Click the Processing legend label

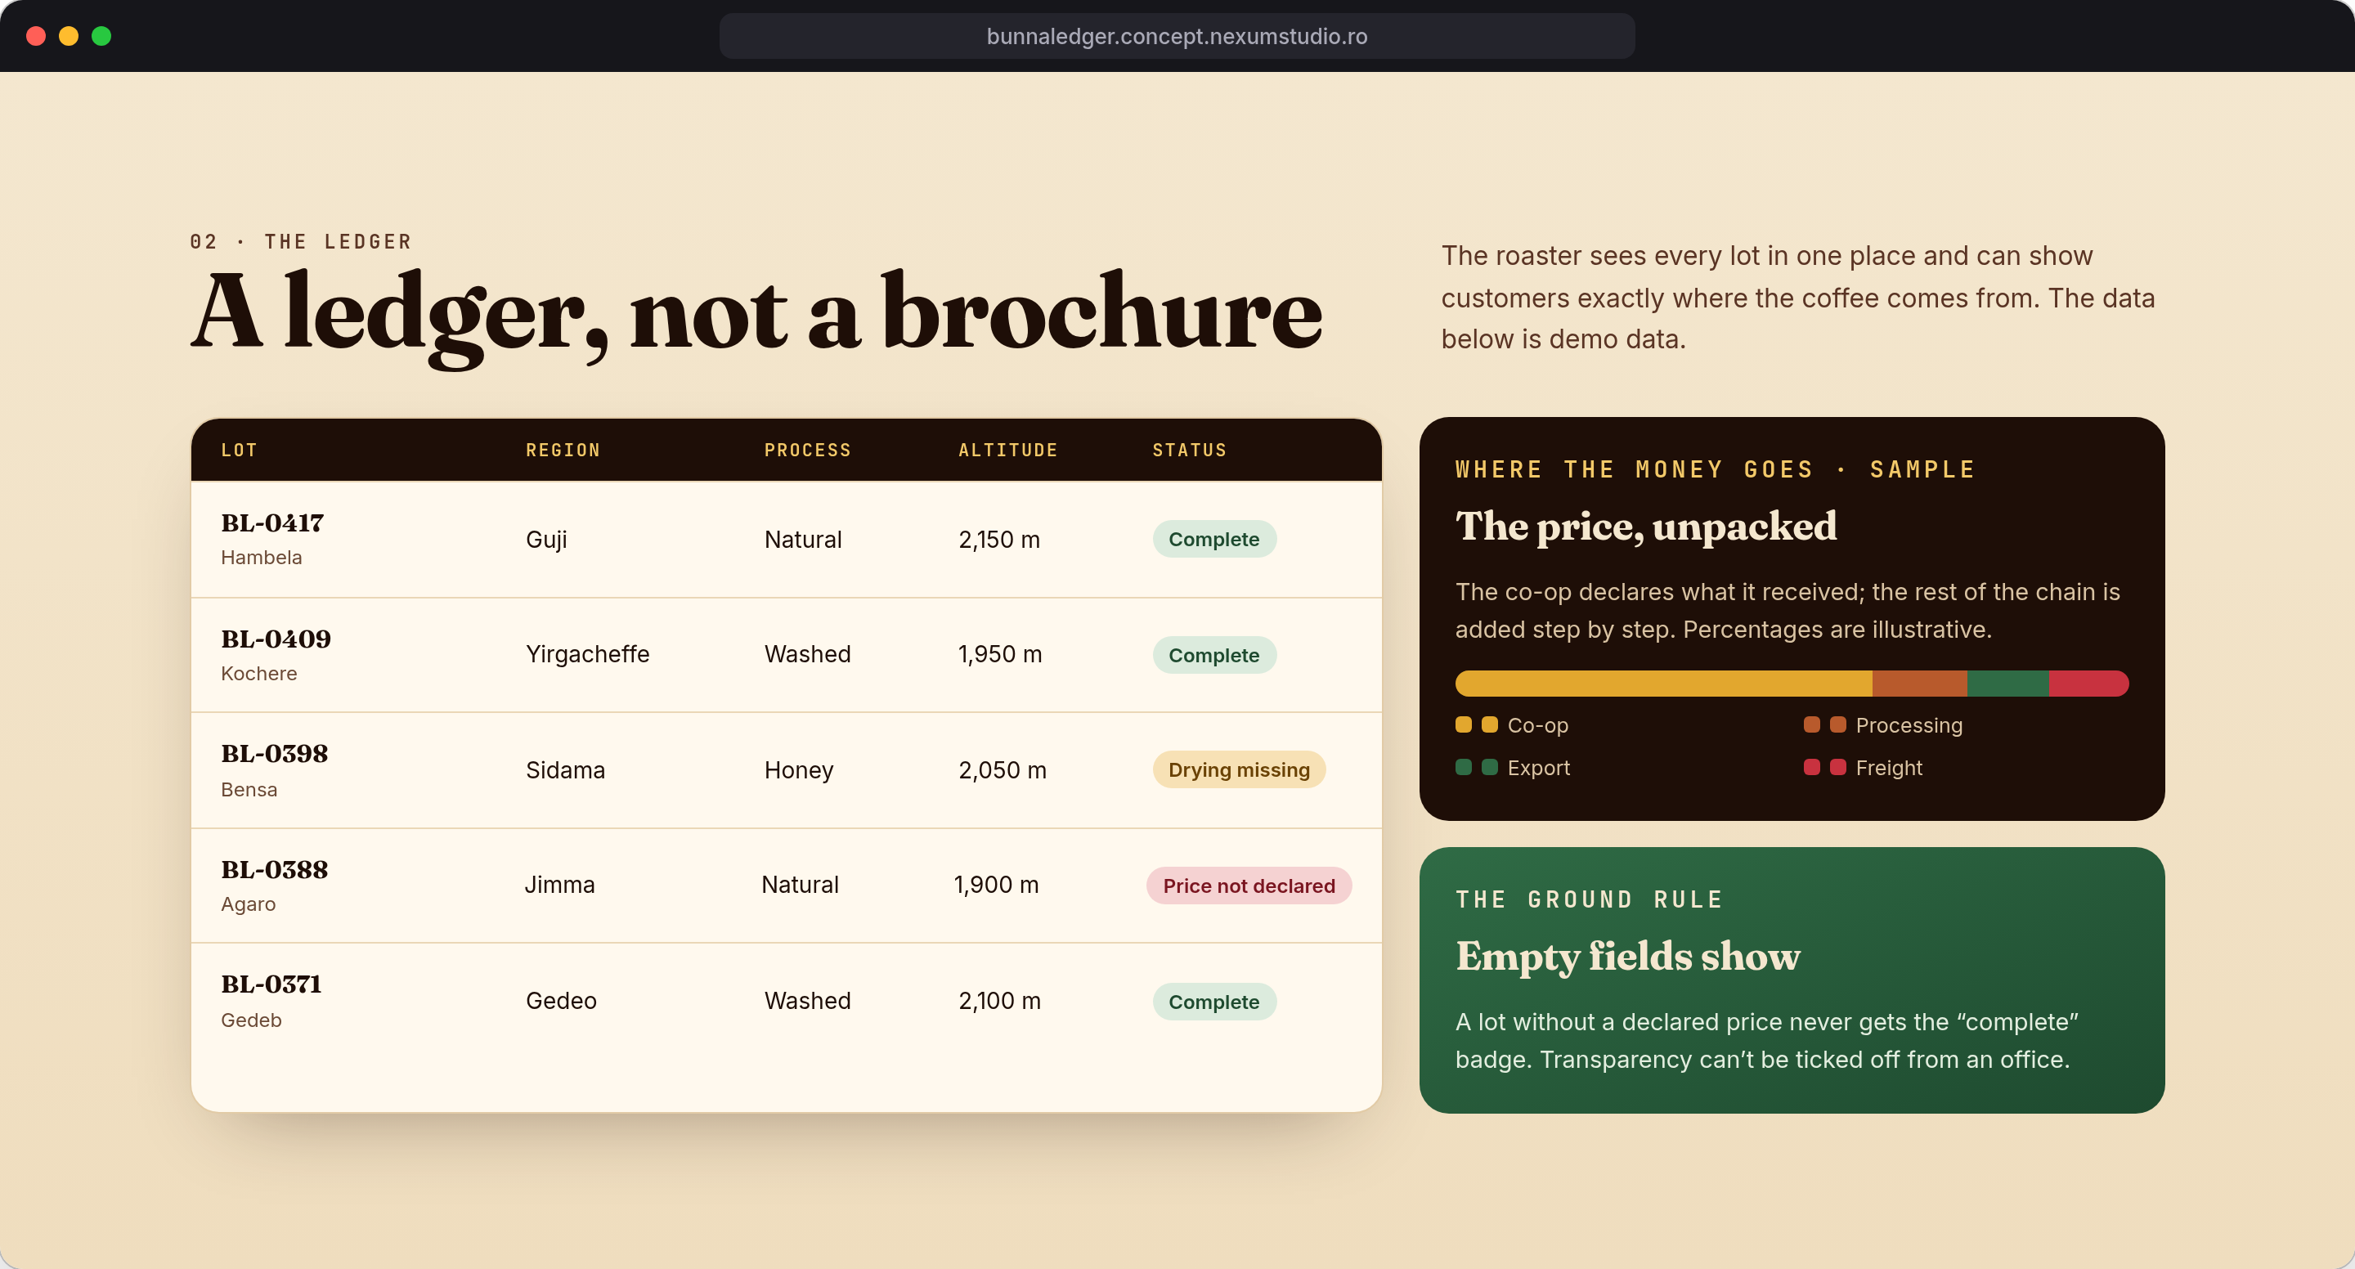tap(1909, 725)
